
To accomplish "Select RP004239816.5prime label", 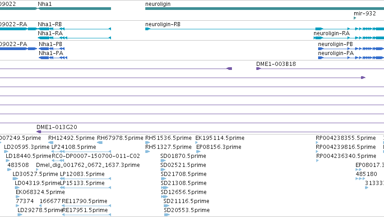I will click(x=346, y=147).
